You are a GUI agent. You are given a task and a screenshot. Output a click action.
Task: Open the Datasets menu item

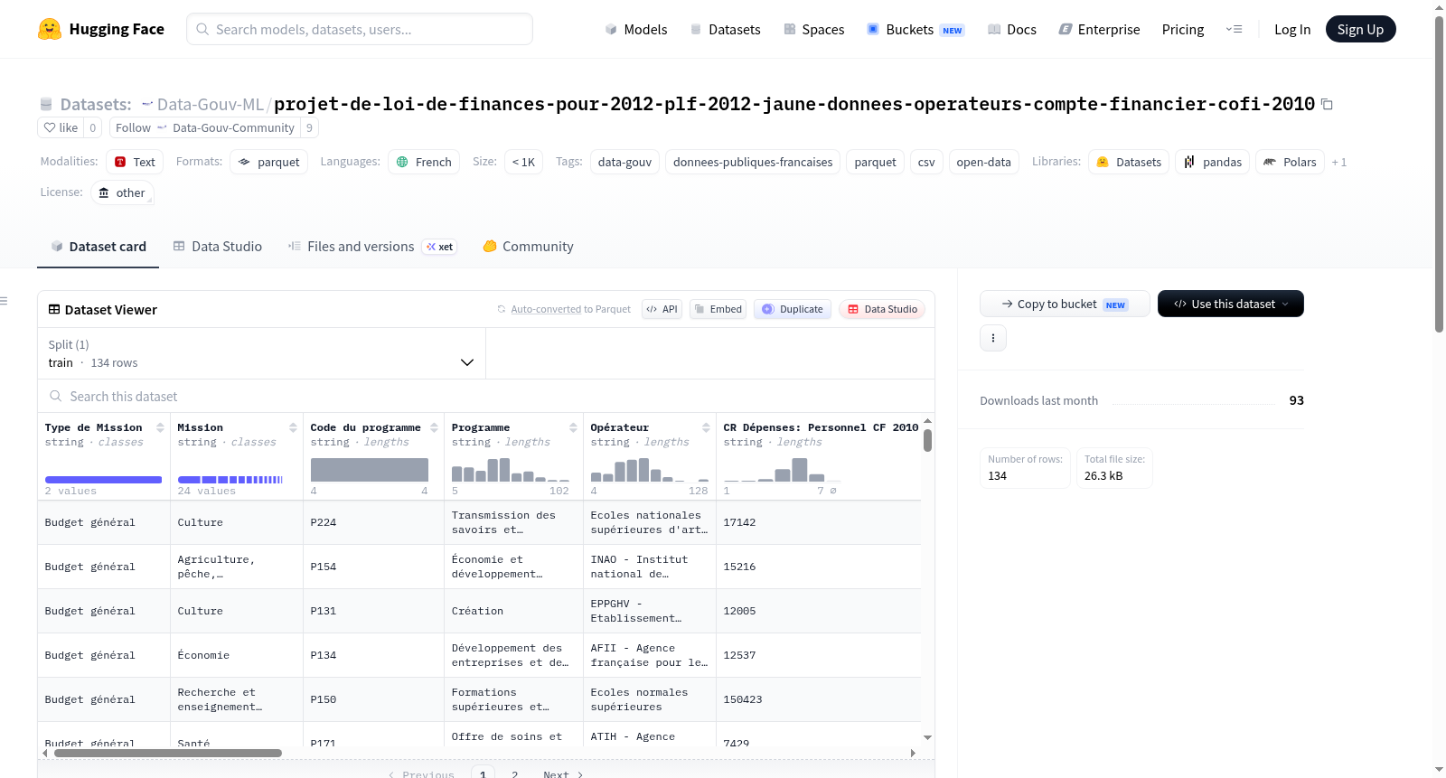point(725,29)
